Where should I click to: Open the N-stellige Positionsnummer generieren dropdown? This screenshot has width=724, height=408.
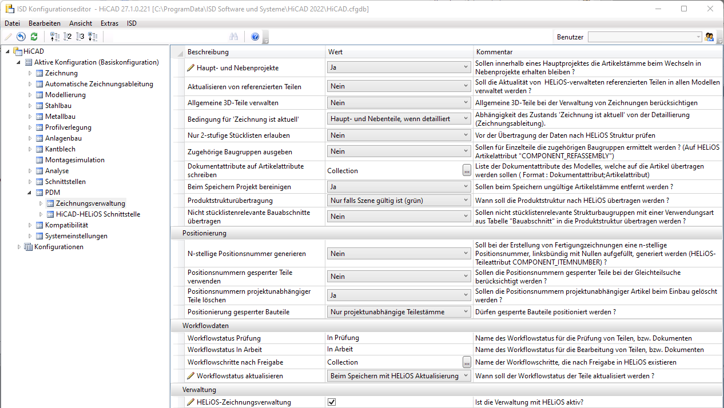[x=399, y=253]
